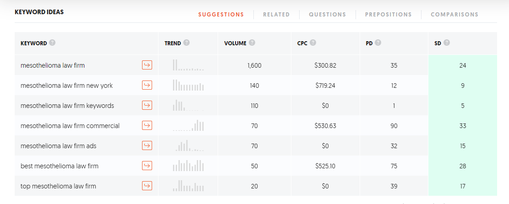Open arrow icon for mesothelioma law firm ads
509x204 pixels.
(x=147, y=146)
